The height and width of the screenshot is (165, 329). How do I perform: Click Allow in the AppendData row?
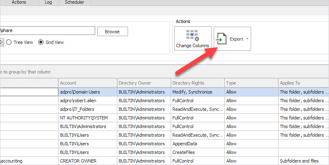251,144
